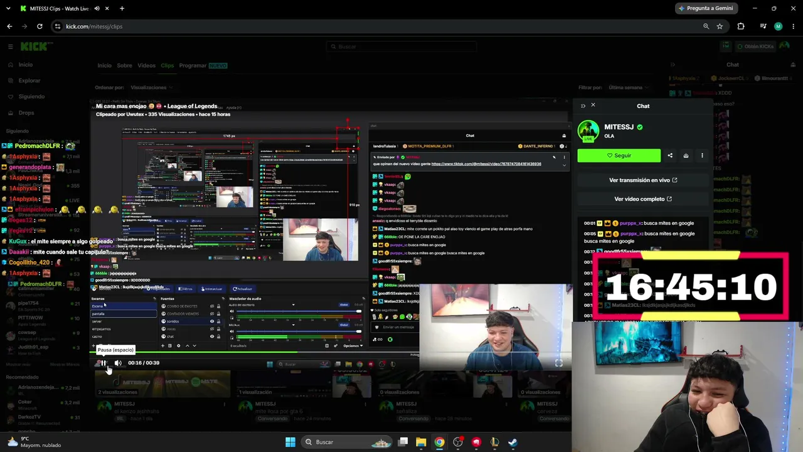Bookmark this page with star icon
This screenshot has height=452, width=803.
click(720, 26)
